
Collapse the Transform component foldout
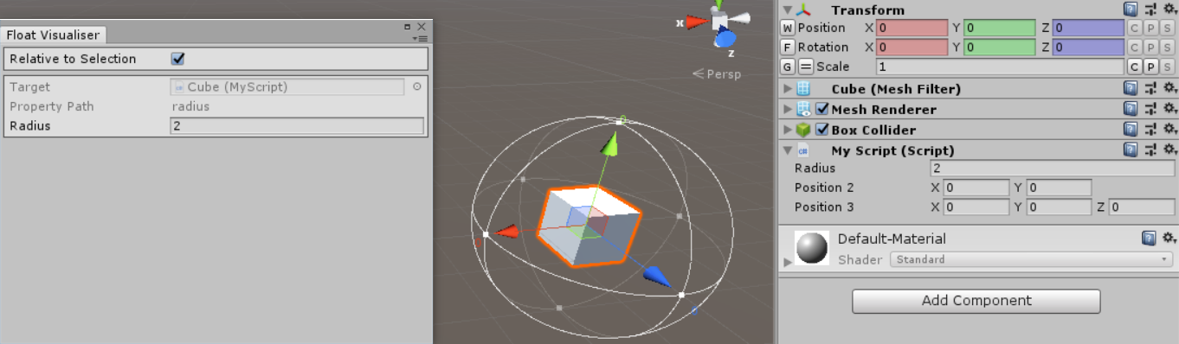tap(787, 10)
